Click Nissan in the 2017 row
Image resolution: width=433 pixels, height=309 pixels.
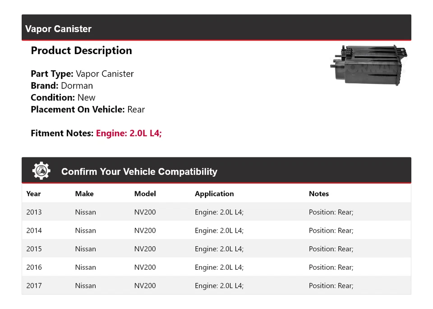[86, 286]
